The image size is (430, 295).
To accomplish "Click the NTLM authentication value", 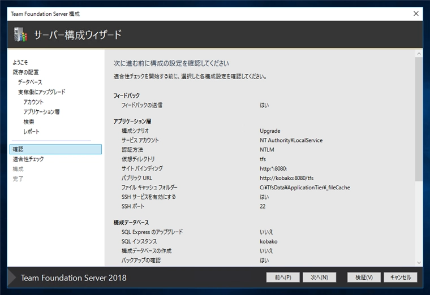I will point(267,150).
